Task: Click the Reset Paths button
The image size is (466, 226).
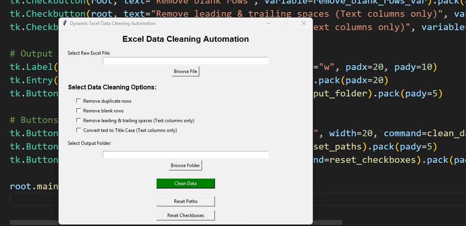Action: (x=185, y=201)
